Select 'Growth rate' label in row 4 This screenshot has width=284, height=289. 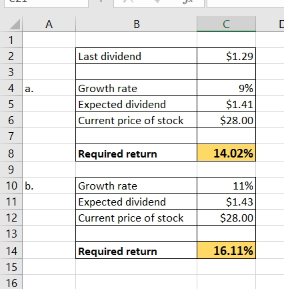[x=136, y=88]
